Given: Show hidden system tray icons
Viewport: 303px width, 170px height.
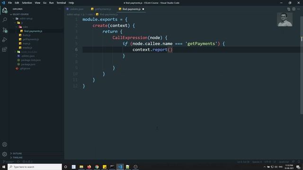Looking at the screenshot, I should tap(265, 167).
